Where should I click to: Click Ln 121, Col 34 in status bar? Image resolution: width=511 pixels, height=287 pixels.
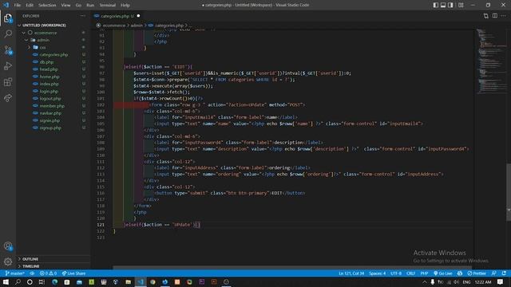pos(351,273)
